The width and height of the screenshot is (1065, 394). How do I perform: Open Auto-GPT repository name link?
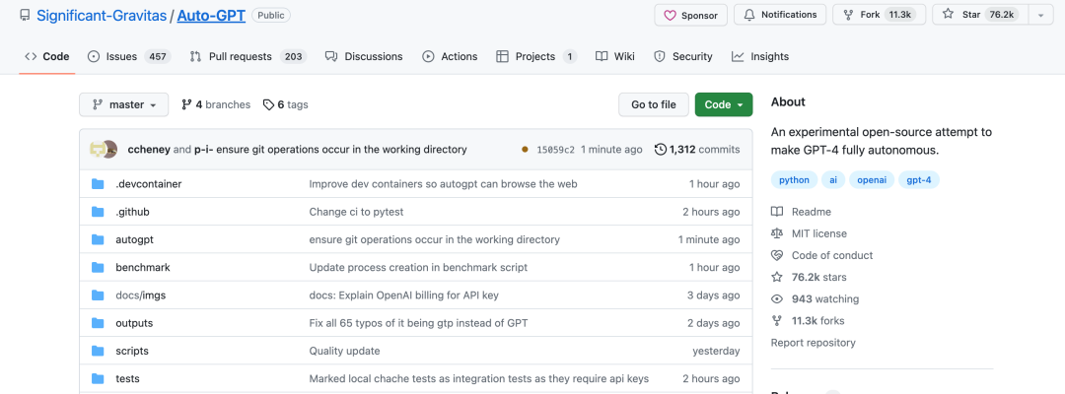pyautogui.click(x=211, y=16)
